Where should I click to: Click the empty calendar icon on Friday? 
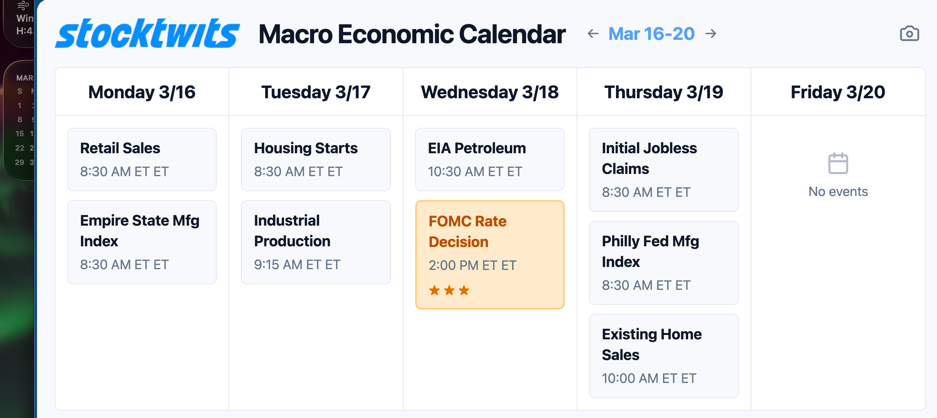[x=838, y=163]
